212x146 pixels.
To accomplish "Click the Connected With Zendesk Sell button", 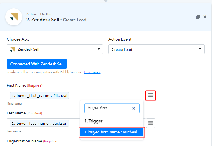I will pos(37,64).
